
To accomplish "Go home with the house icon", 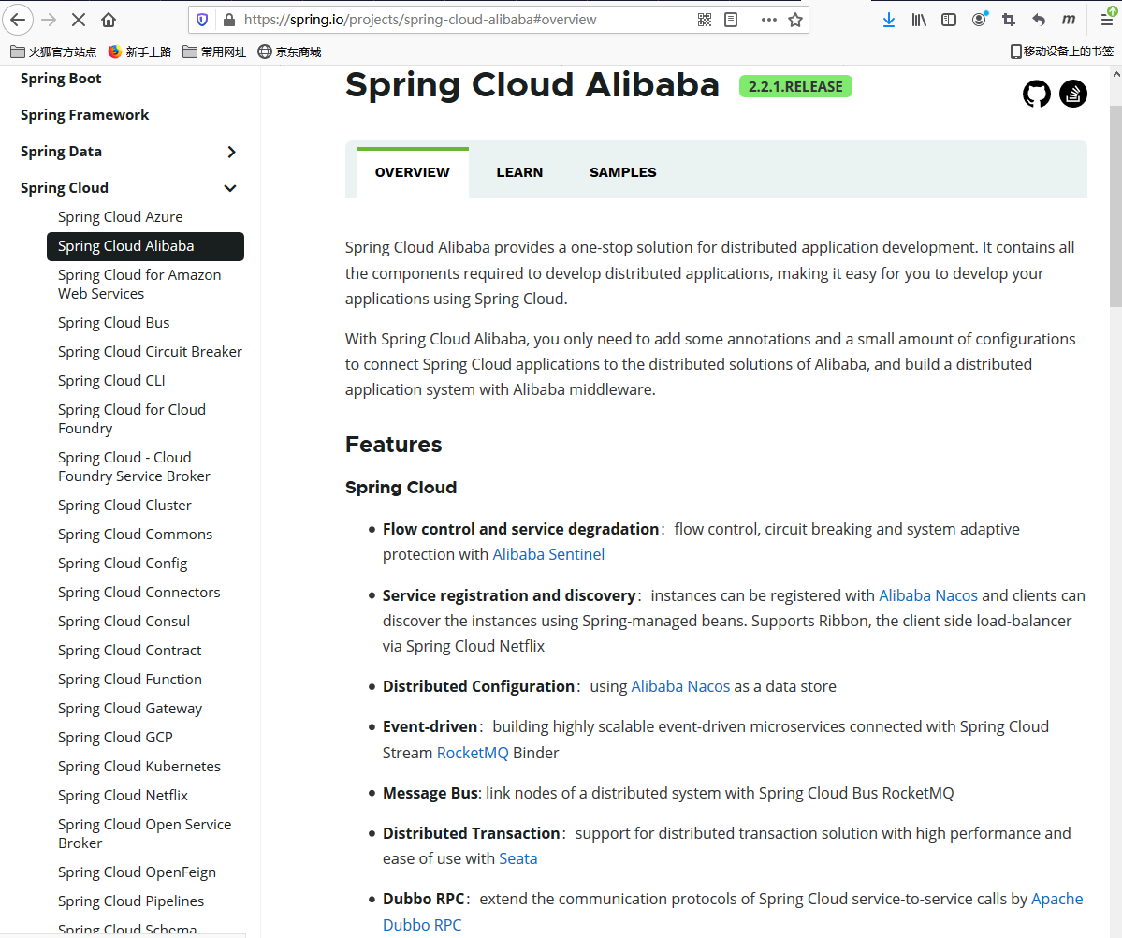I will (x=109, y=20).
